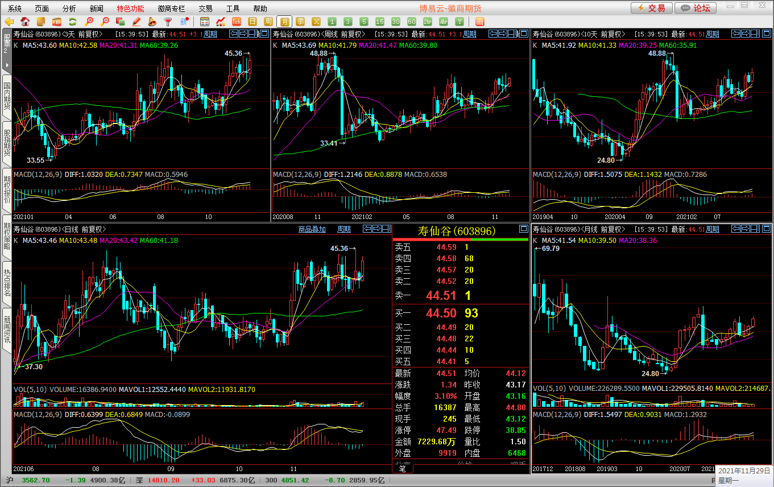Click the zoom in magnifier icon

[89, 22]
